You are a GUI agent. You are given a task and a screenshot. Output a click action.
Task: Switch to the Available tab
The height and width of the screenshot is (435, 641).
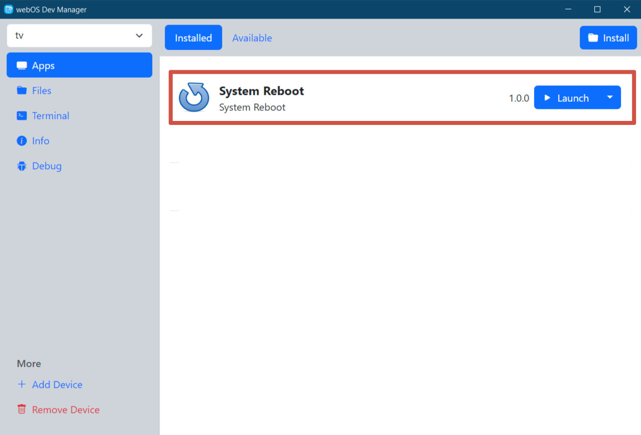coord(252,38)
